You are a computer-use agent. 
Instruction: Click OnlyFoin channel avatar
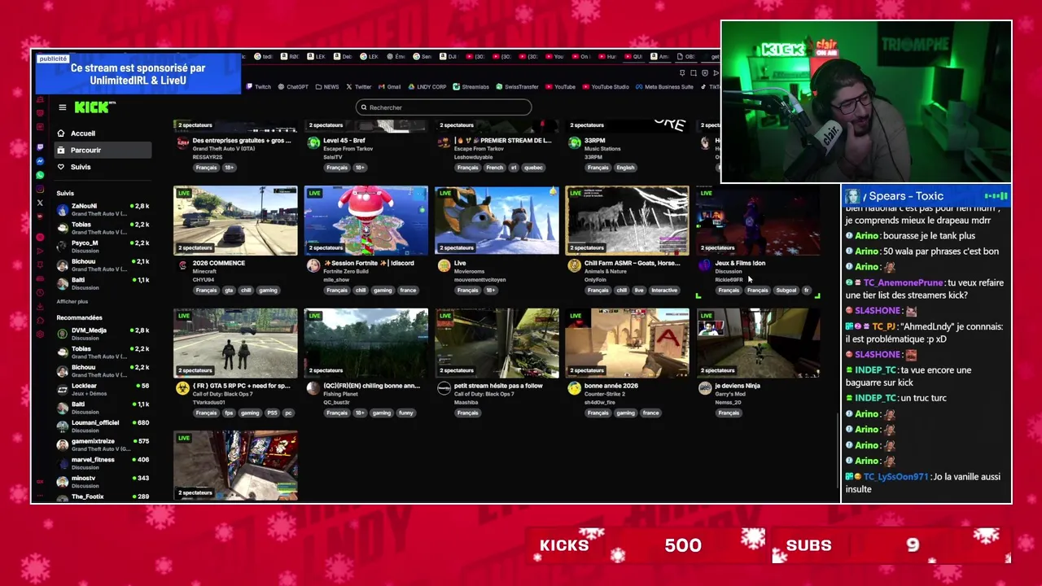[x=575, y=266]
